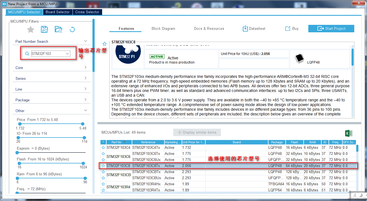The image size is (367, 201).
Task: Expand the Package filter section
Action: coord(51,100)
